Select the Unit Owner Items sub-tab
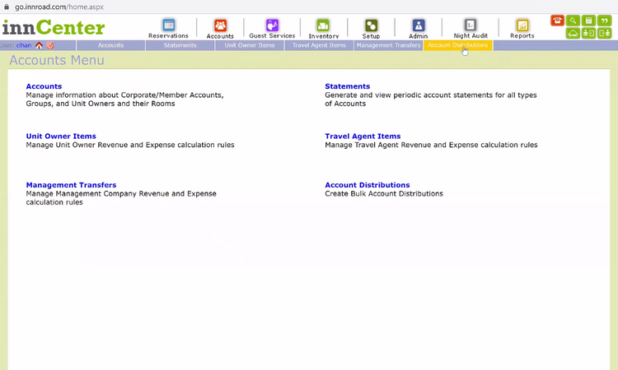Screen dimensions: 618x370 (250, 45)
